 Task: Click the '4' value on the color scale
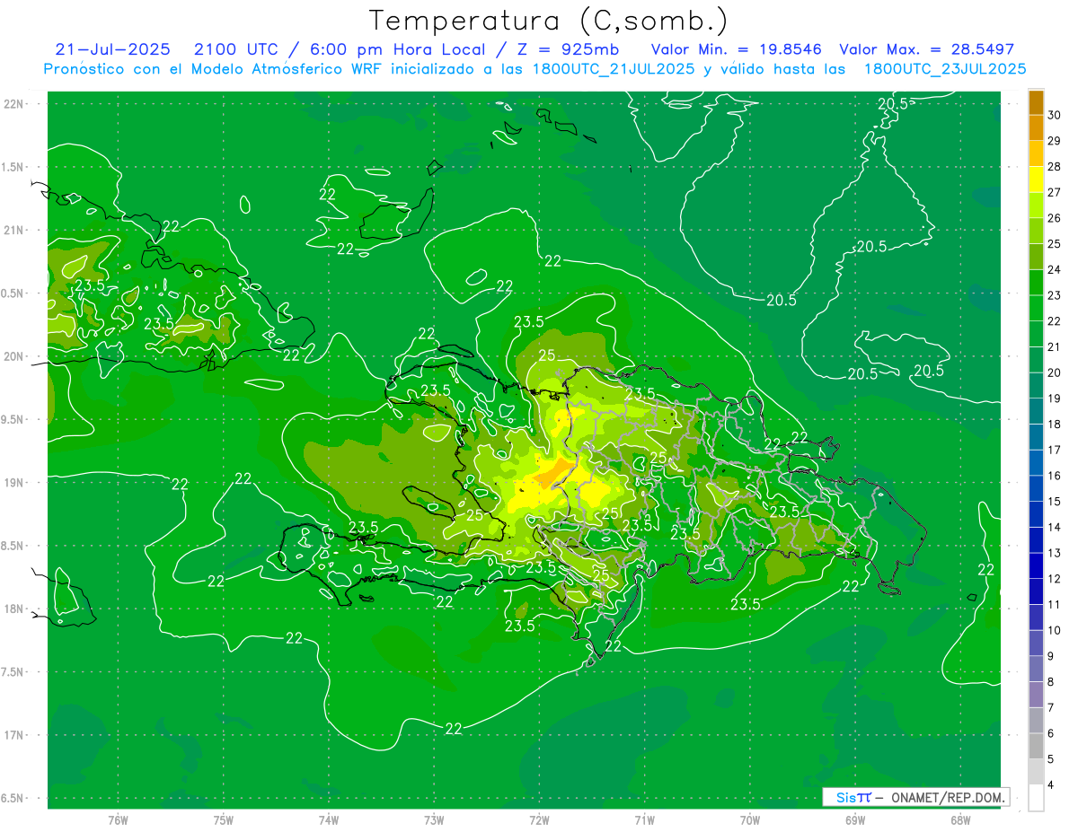click(1052, 785)
